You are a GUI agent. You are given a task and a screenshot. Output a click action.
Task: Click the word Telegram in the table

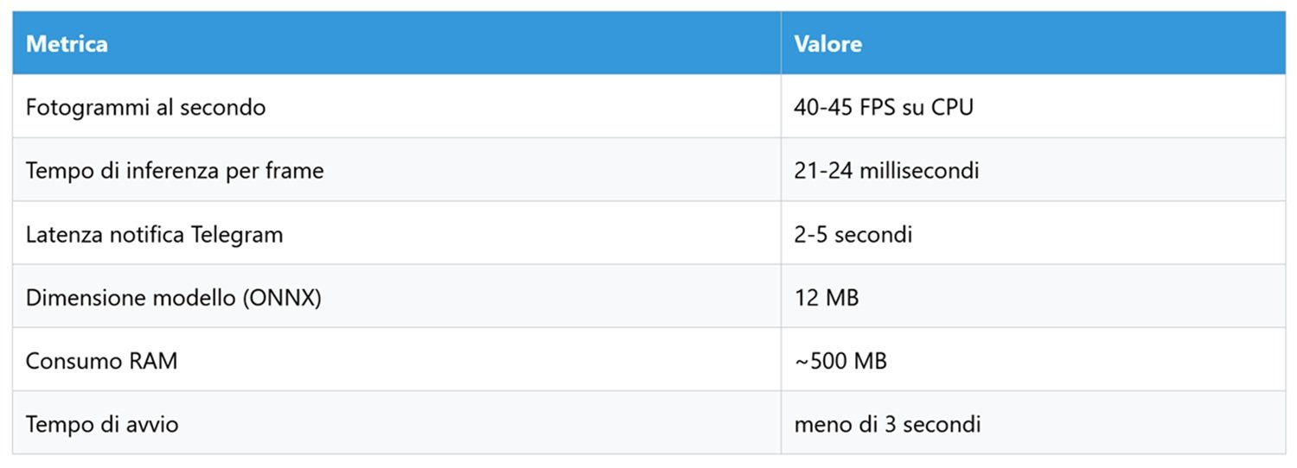click(238, 234)
